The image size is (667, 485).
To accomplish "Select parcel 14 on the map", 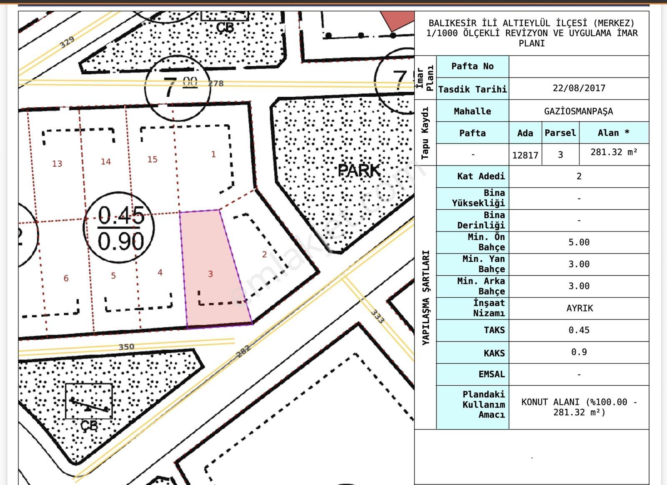I will click(106, 161).
